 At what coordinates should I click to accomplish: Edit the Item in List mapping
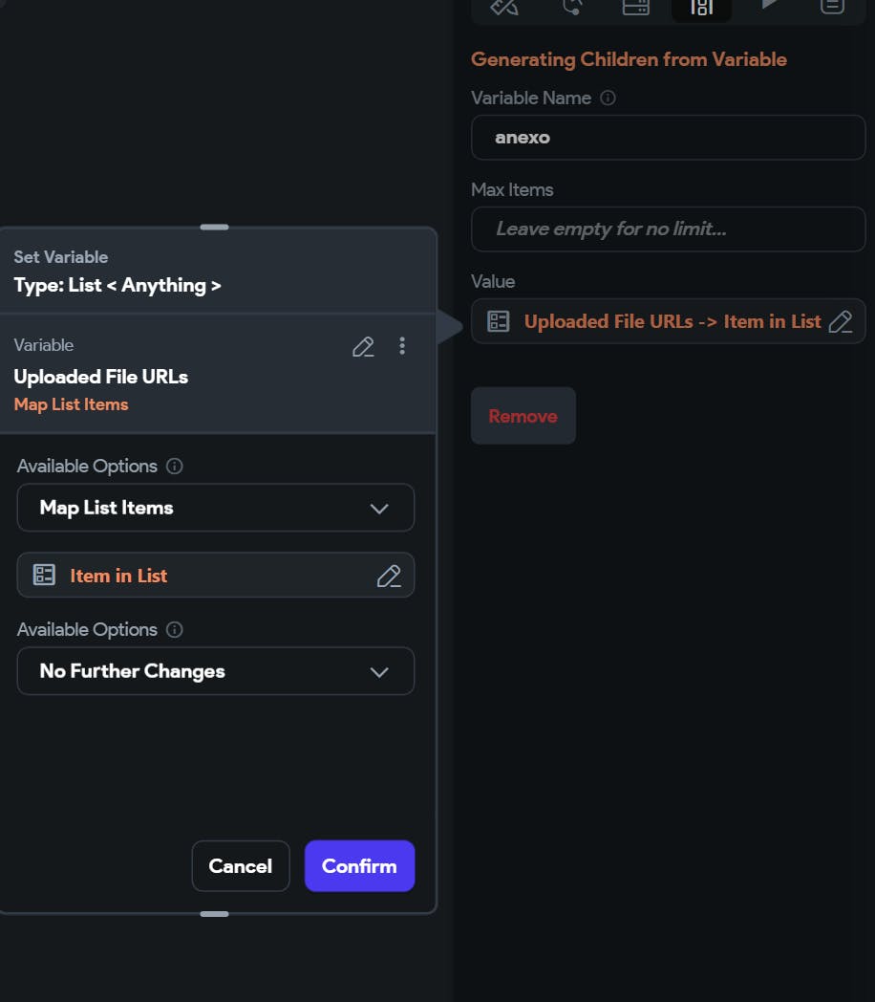(x=389, y=576)
